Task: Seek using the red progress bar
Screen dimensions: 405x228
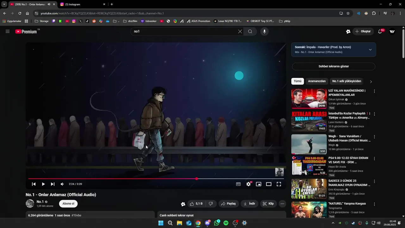Action: (156, 179)
